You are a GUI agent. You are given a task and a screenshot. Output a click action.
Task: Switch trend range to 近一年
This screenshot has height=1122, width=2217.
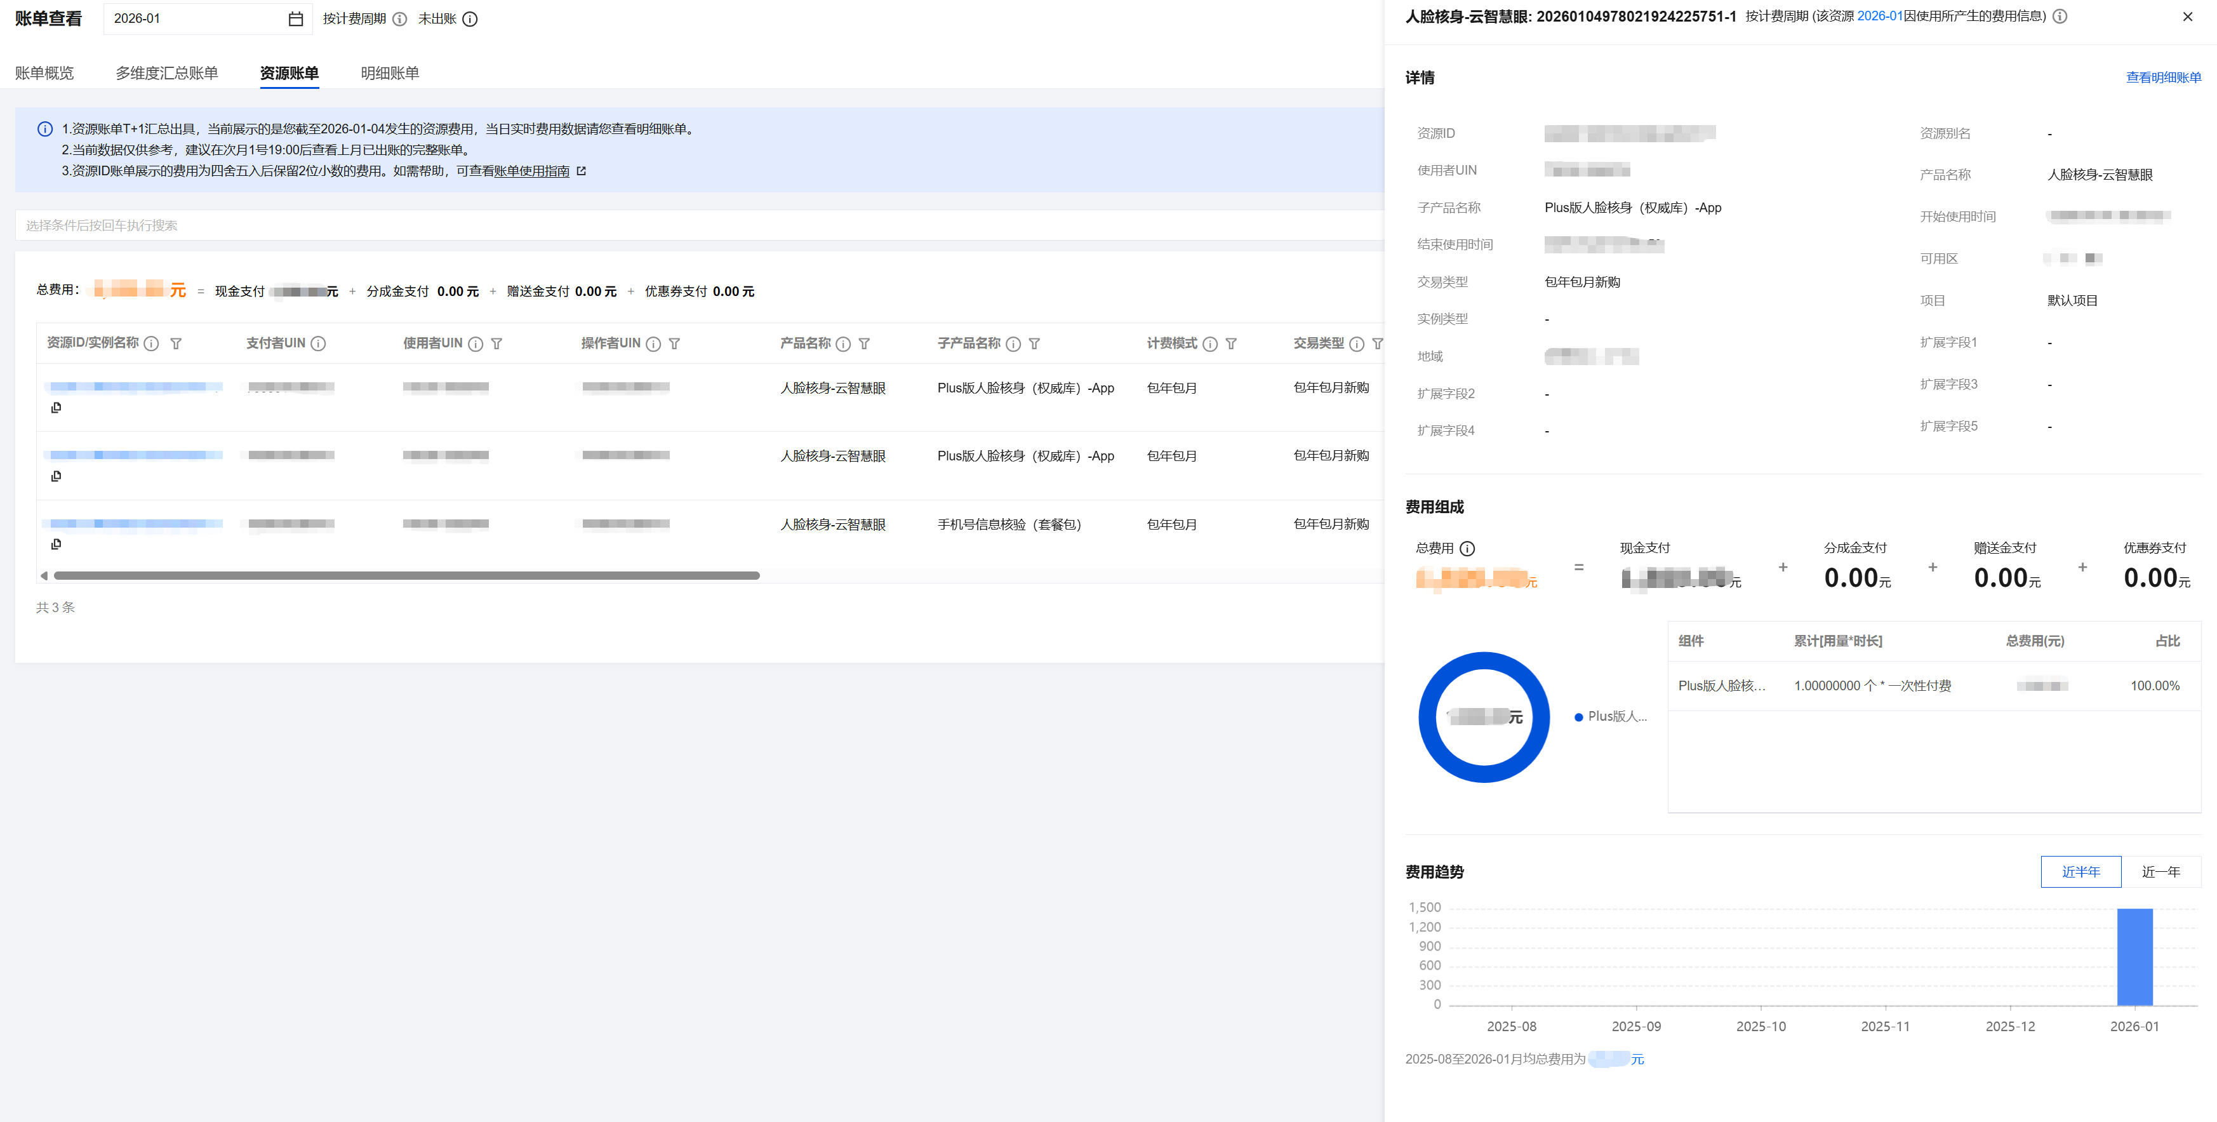(x=2160, y=871)
